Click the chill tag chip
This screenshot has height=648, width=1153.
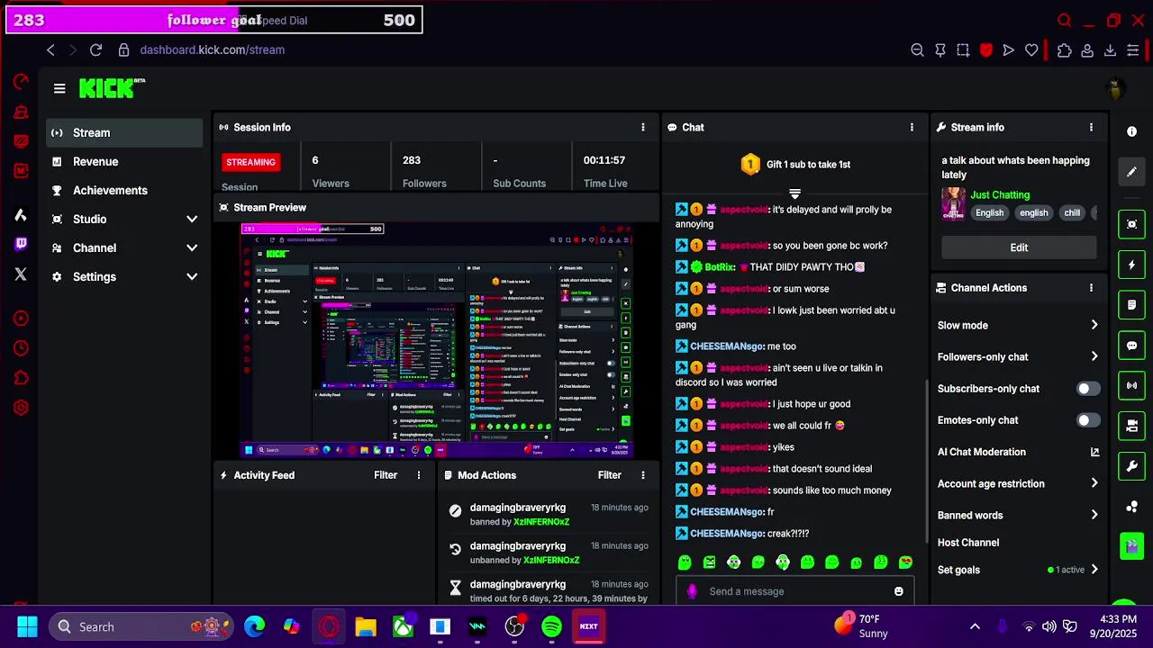tap(1072, 212)
